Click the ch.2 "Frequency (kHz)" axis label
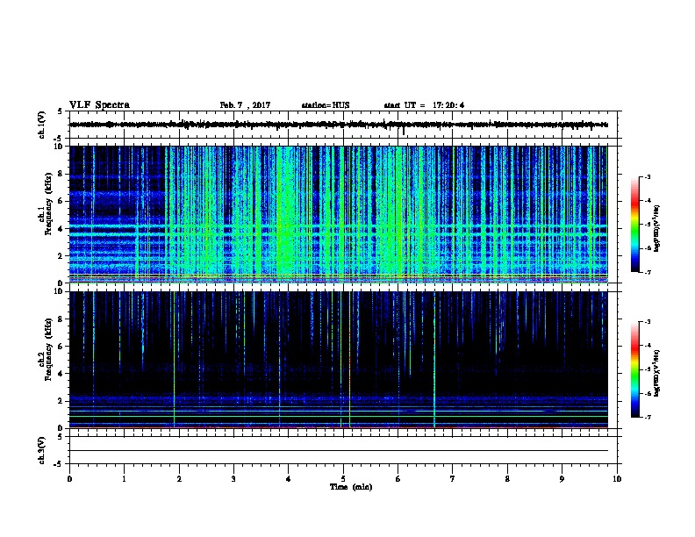Screen dimensions: 695x537 pos(48,349)
